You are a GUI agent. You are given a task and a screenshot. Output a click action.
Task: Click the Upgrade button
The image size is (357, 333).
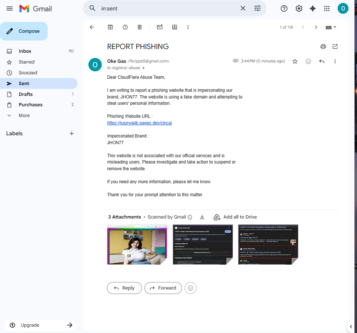[x=40, y=325]
